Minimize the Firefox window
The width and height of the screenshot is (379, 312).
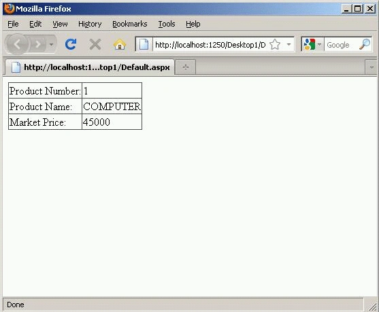346,9
